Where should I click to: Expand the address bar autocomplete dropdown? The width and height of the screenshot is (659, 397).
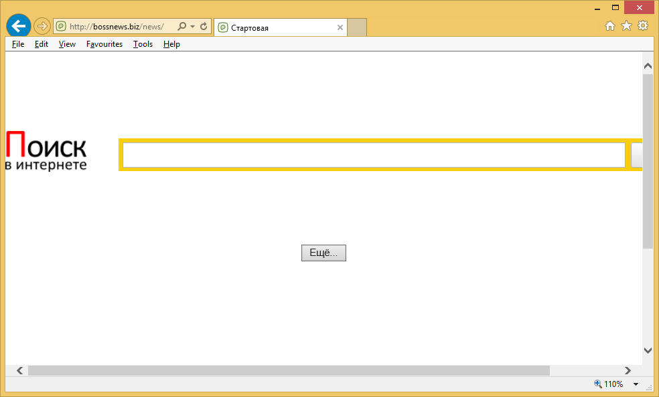pyautogui.click(x=193, y=27)
